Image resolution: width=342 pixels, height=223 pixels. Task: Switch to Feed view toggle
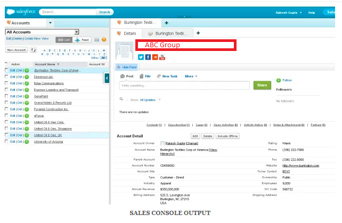[82, 40]
